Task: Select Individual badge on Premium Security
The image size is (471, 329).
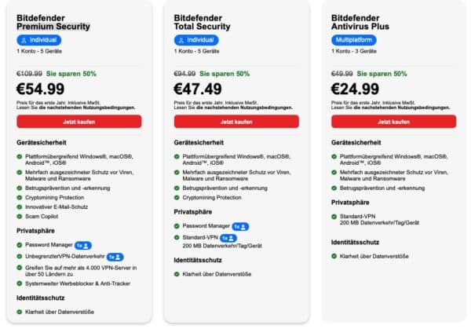Action: coord(39,40)
